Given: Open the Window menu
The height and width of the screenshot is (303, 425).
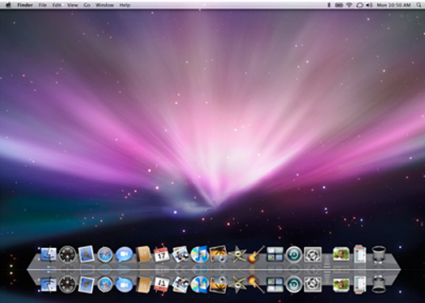Looking at the screenshot, I should [105, 5].
